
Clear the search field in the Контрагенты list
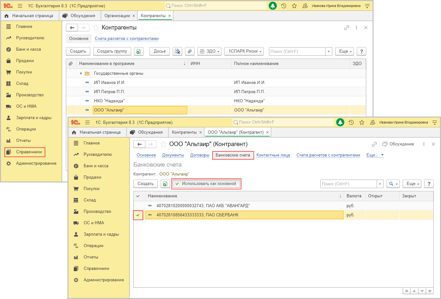point(329,51)
